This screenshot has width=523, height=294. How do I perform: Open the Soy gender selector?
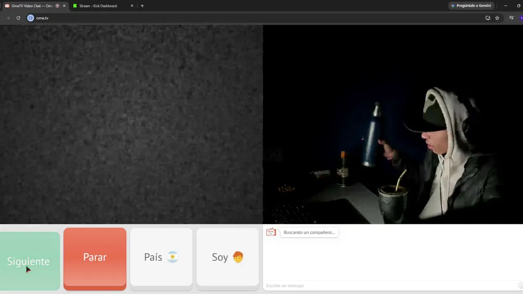click(x=228, y=258)
